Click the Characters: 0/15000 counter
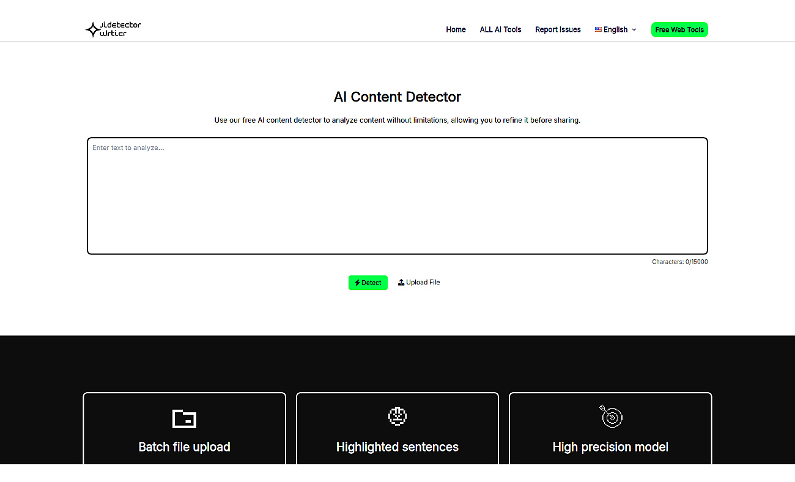The height and width of the screenshot is (482, 795). 680,262
